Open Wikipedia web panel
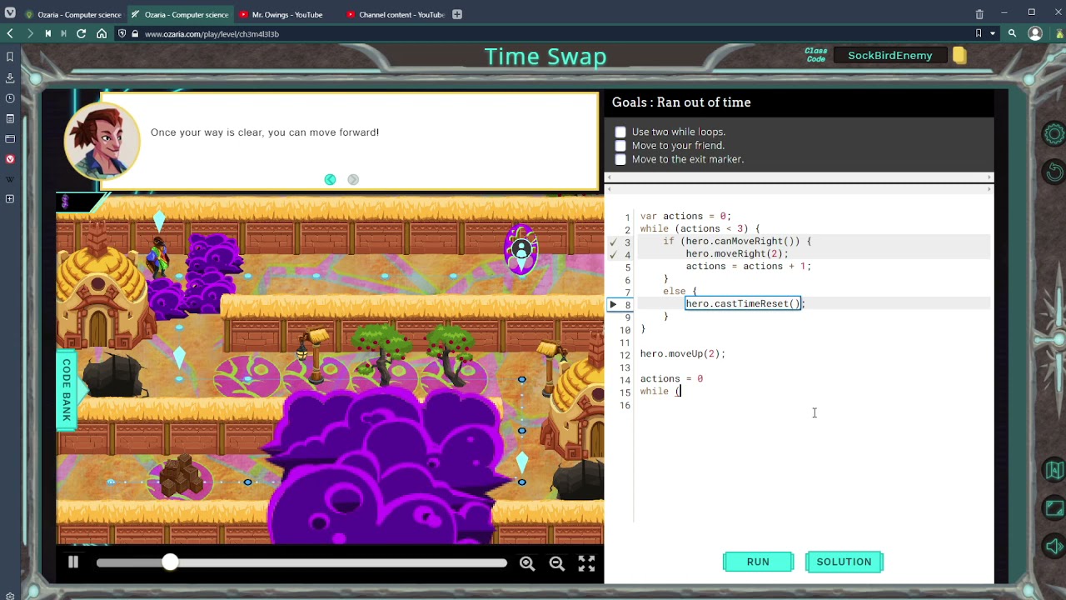The height and width of the screenshot is (600, 1066). 10,178
